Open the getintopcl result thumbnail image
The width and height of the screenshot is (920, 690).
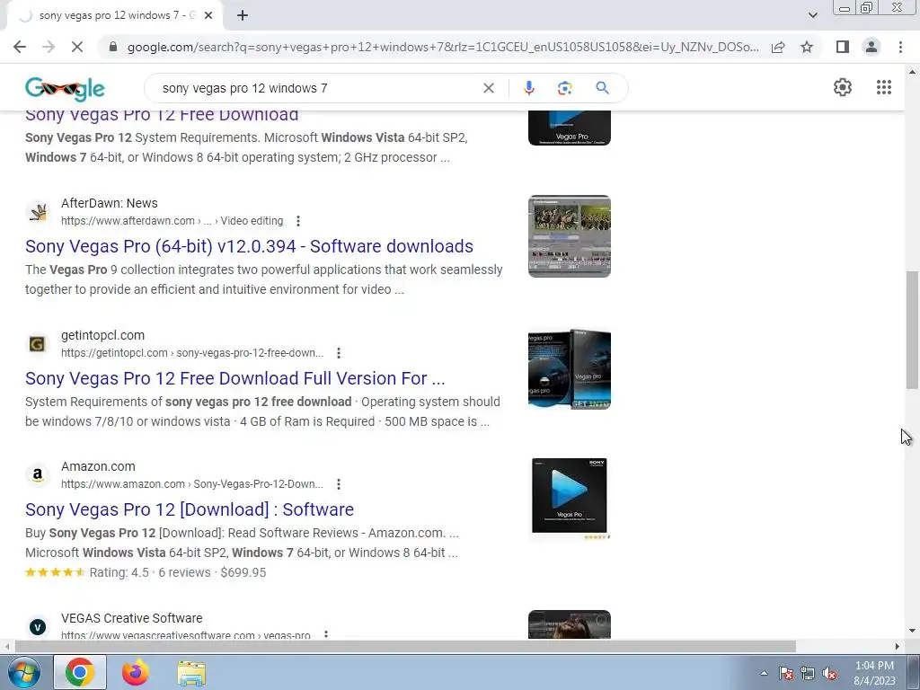click(569, 368)
